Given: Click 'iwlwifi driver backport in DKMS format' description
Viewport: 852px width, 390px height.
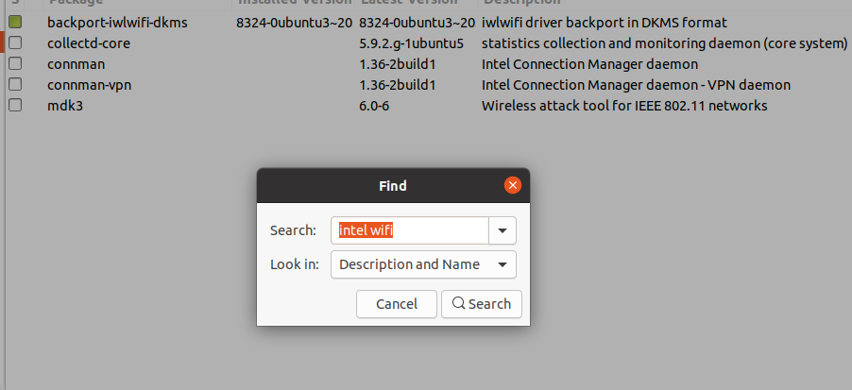Looking at the screenshot, I should pyautogui.click(x=605, y=23).
